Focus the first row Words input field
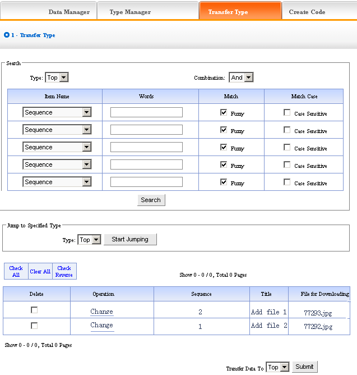Image resolution: width=357 pixels, height=375 pixels. tap(146, 112)
